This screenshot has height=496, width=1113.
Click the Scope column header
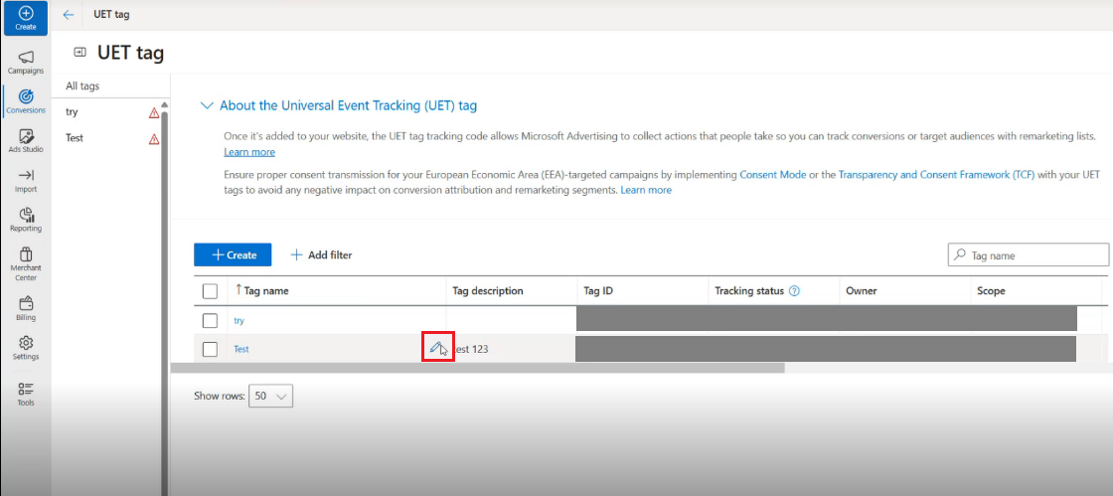[x=991, y=291]
